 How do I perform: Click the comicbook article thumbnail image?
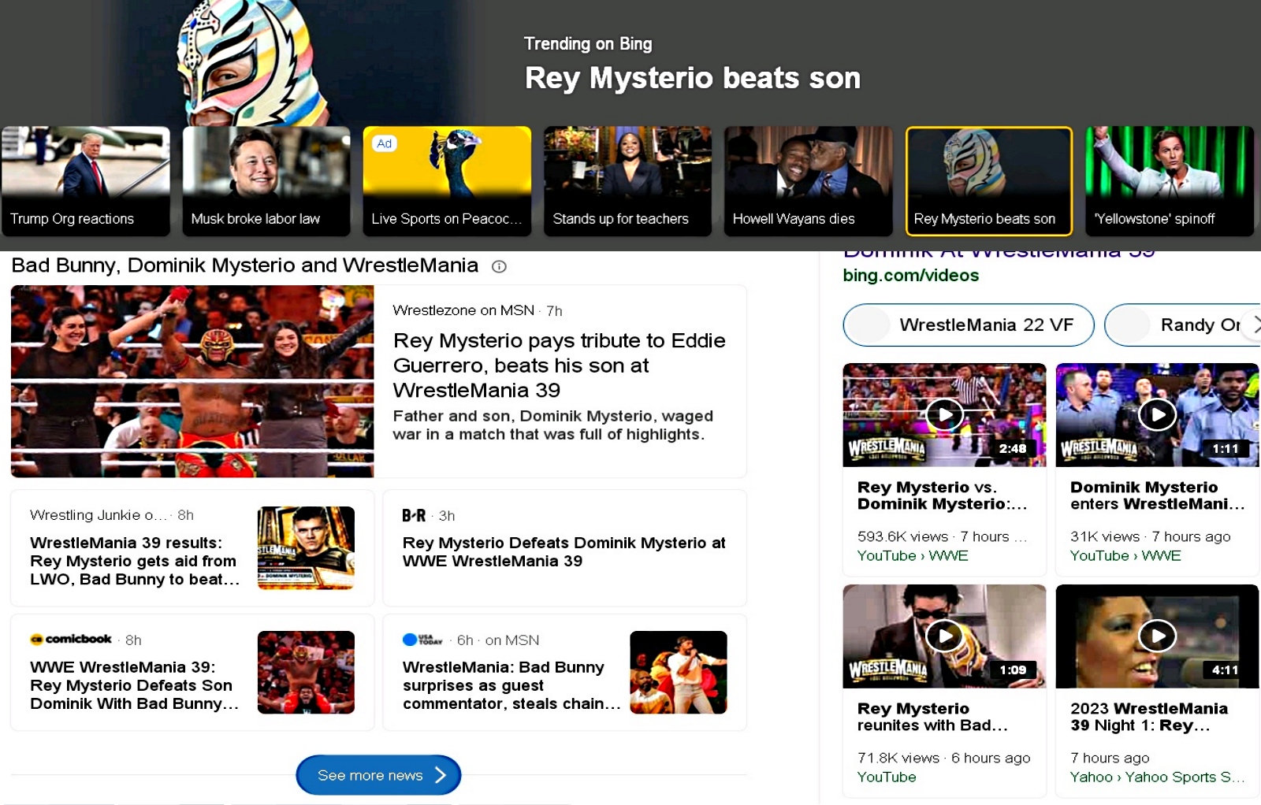pos(306,672)
